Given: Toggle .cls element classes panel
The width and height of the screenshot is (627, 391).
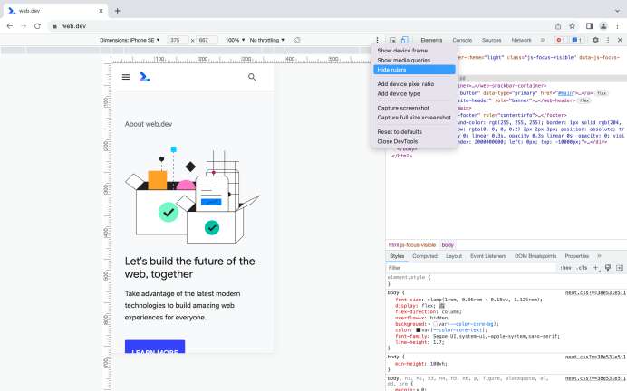Looking at the screenshot, I should 583,268.
